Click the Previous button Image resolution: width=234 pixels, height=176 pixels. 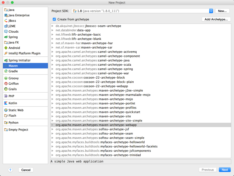pyautogui.click(x=208, y=170)
